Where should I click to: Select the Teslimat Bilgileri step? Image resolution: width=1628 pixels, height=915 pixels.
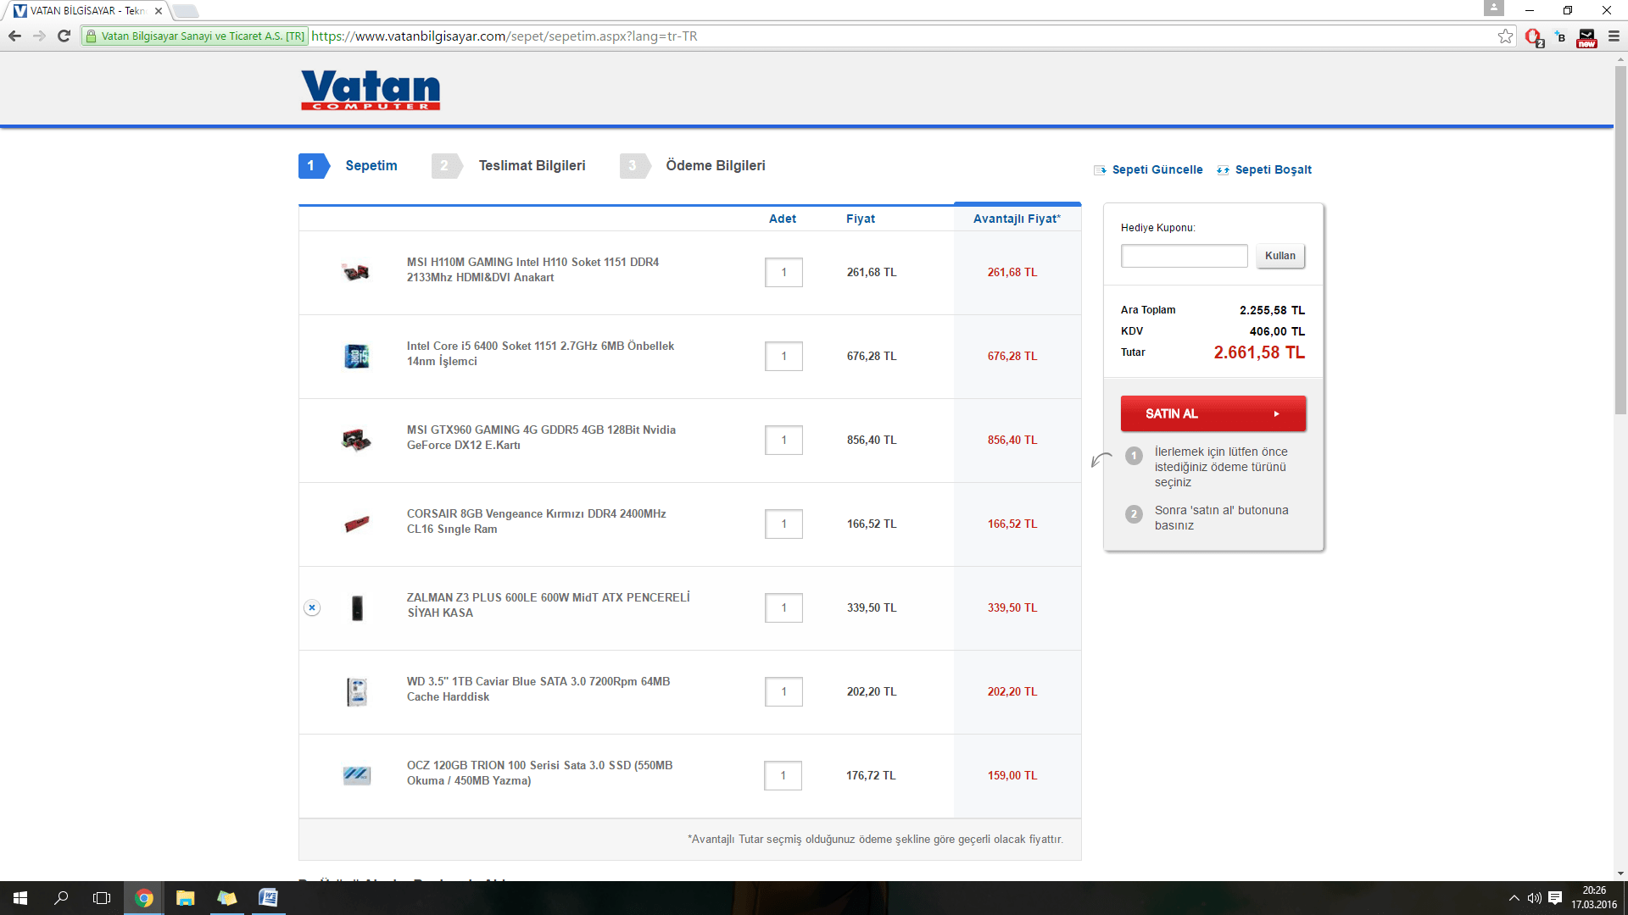point(532,166)
